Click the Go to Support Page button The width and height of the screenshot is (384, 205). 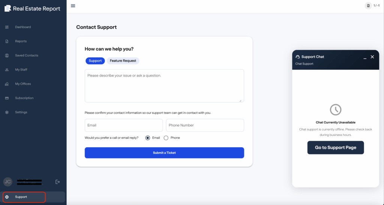click(x=336, y=148)
